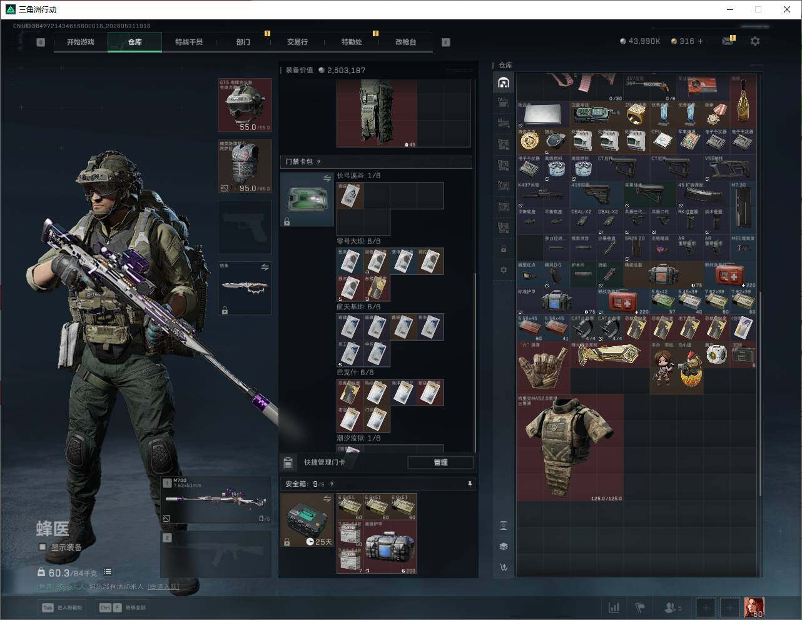The image size is (802, 620).
Task: Add currency with the plus beside 316
Action: [x=700, y=41]
